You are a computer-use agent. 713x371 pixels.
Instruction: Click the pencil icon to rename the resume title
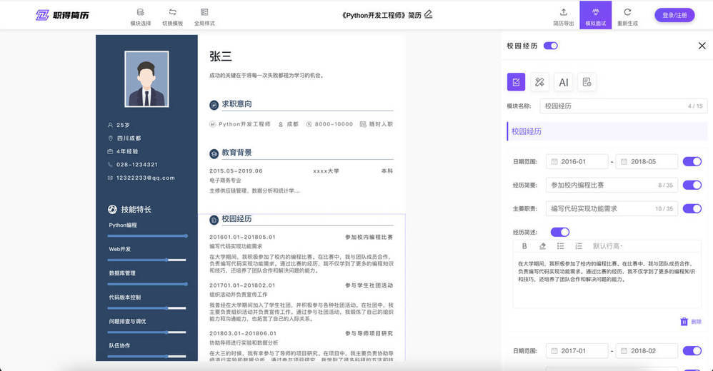point(429,14)
